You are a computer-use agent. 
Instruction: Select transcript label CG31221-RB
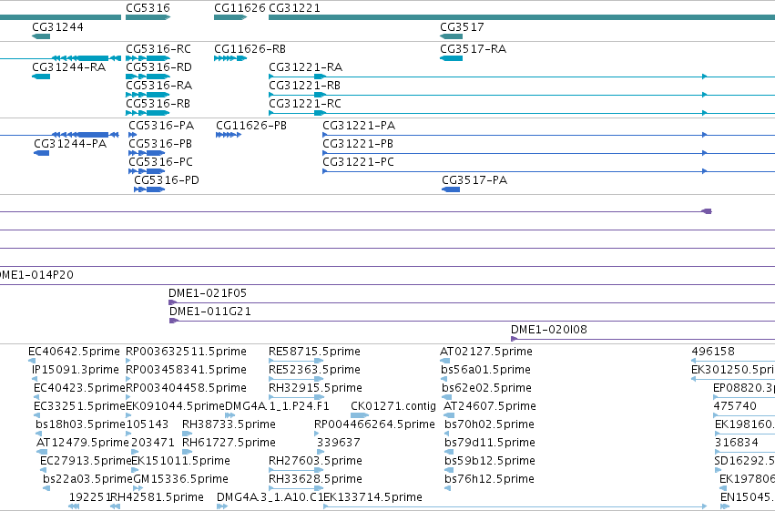(304, 86)
